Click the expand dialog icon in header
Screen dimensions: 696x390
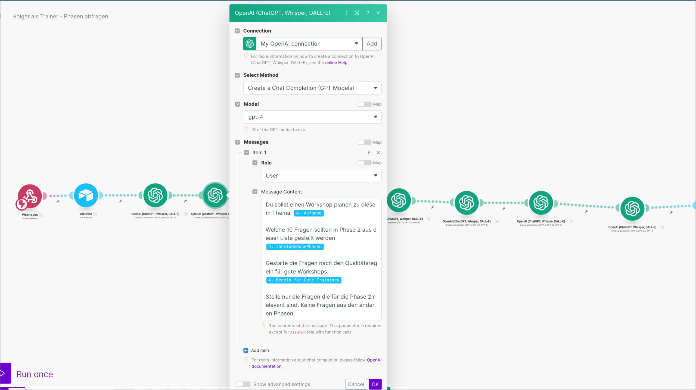(x=357, y=13)
